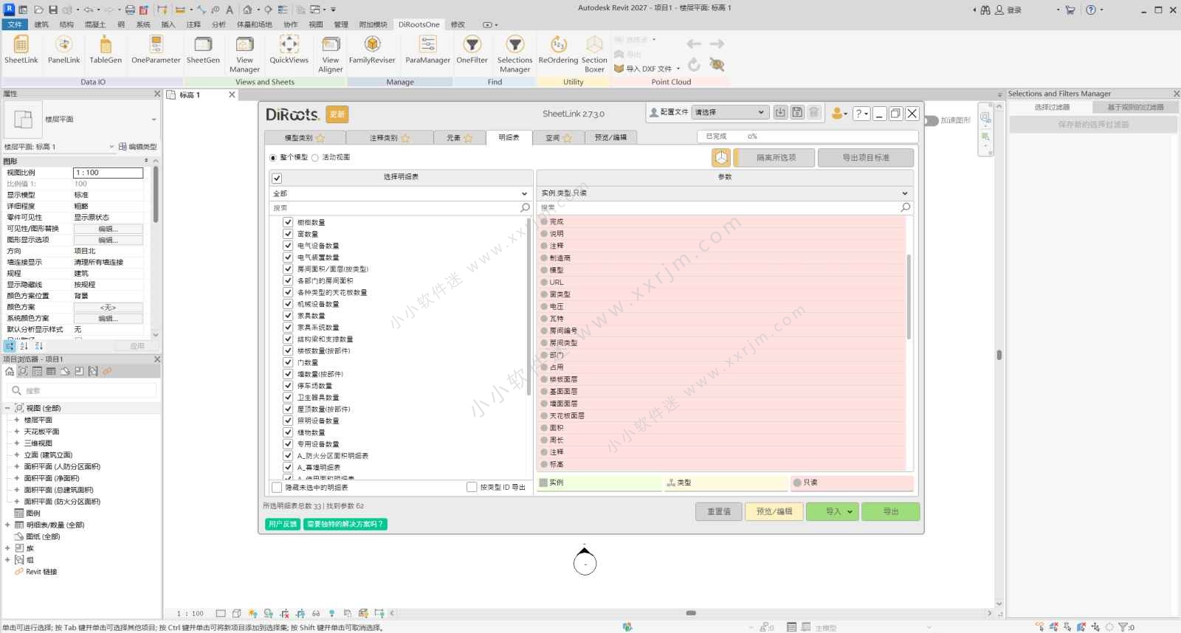Open Selections Manager
This screenshot has height=633, width=1181.
pyautogui.click(x=514, y=55)
